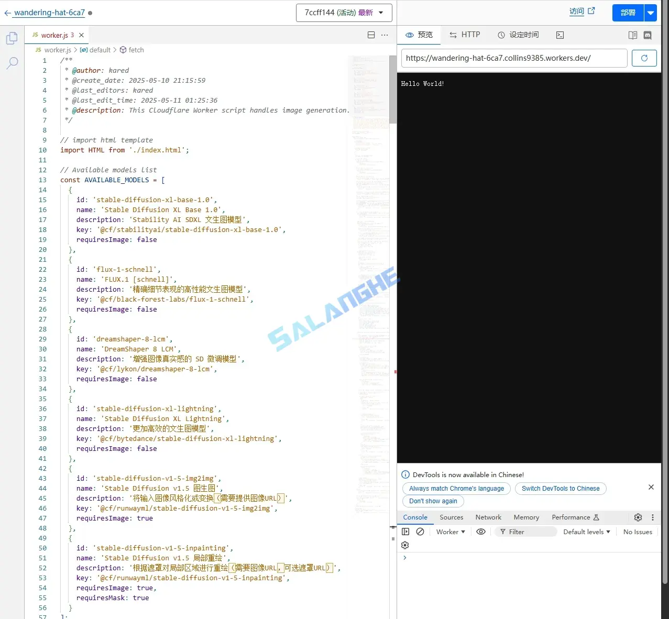The image size is (669, 619).
Task: Open the Worker context dropdown
Action: (449, 532)
